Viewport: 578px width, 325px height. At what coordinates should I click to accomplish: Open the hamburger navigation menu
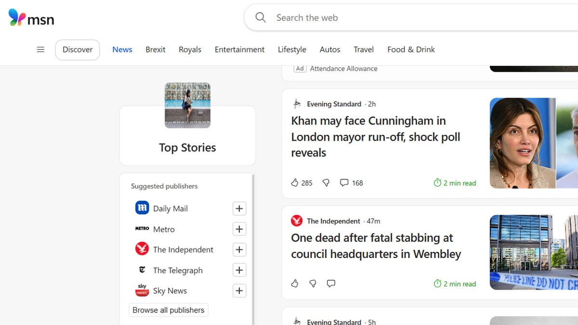coord(40,50)
